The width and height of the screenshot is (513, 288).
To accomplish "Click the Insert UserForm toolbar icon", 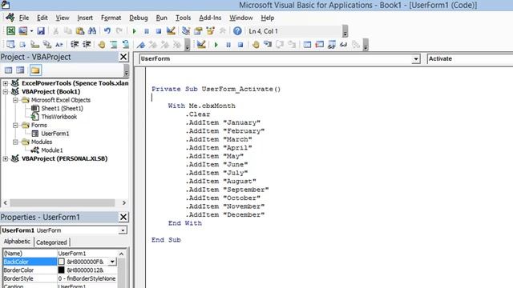I will [x=23, y=31].
